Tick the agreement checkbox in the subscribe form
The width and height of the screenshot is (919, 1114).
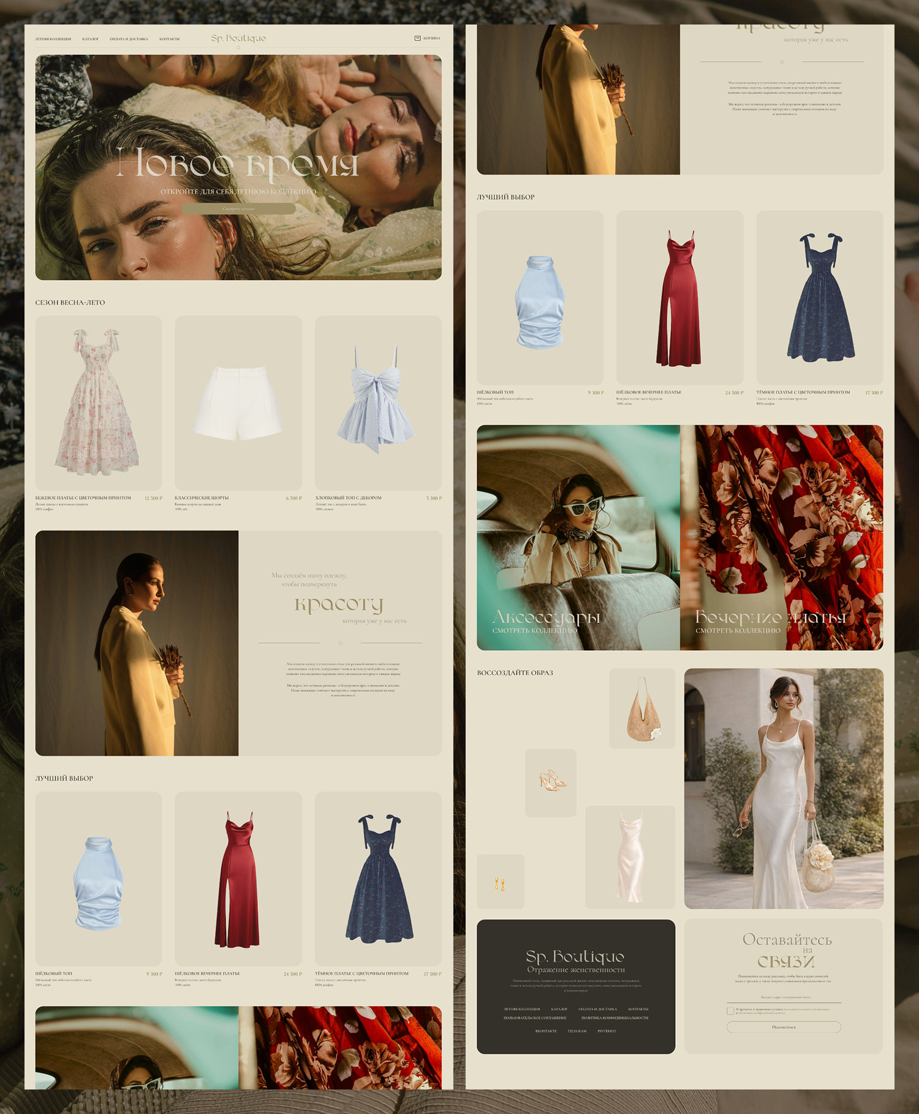tap(730, 1010)
